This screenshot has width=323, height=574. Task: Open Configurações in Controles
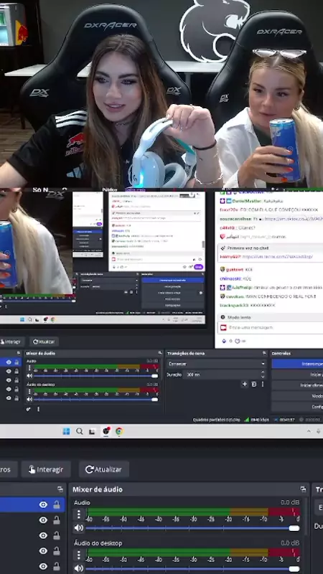297,406
